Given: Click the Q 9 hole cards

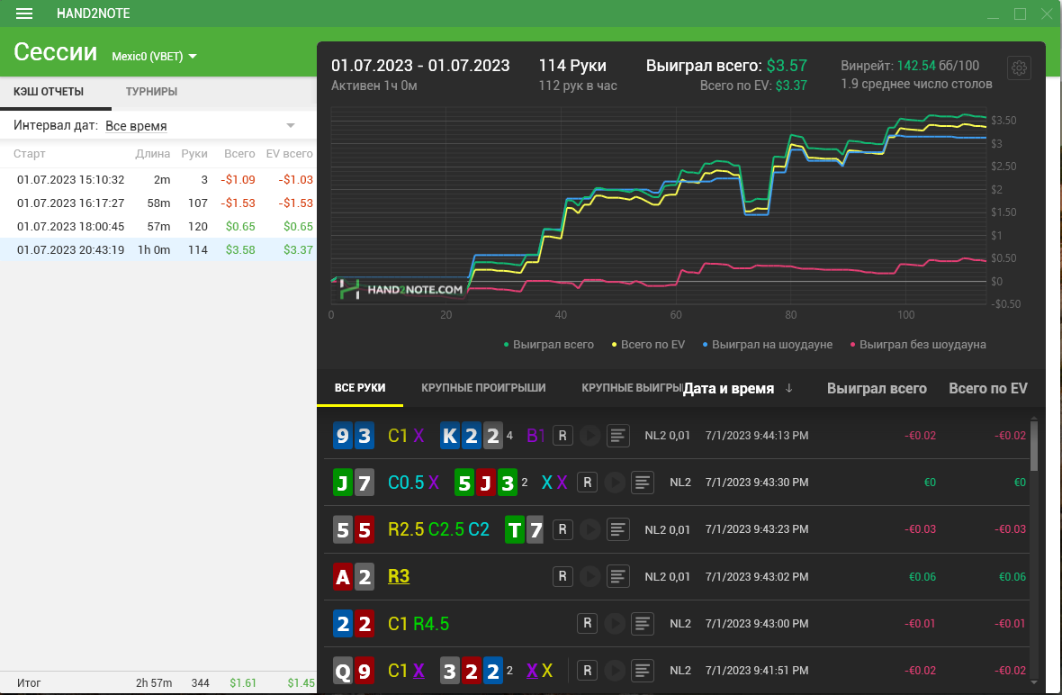Looking at the screenshot, I should [354, 671].
